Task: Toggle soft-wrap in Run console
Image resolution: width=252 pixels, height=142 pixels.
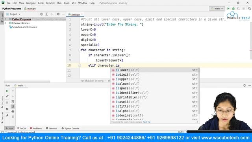Action: click(x=13, y=102)
